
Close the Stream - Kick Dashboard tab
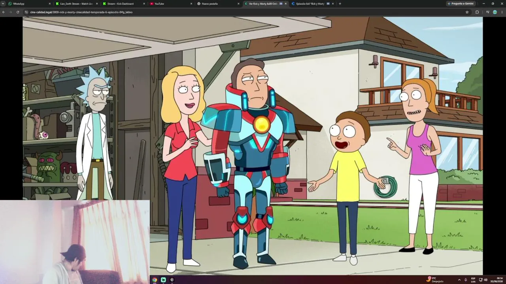click(144, 4)
